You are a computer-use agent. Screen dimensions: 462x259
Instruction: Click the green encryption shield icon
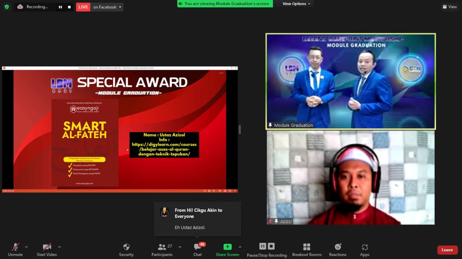[x=6, y=7]
